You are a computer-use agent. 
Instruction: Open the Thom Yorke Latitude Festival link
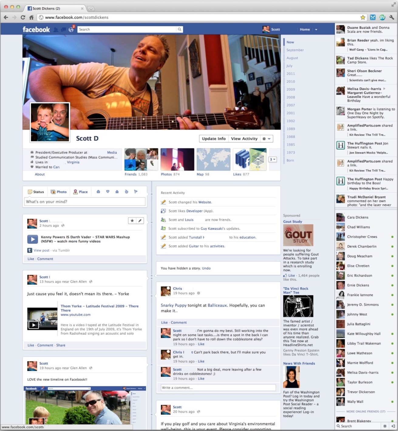click(100, 308)
